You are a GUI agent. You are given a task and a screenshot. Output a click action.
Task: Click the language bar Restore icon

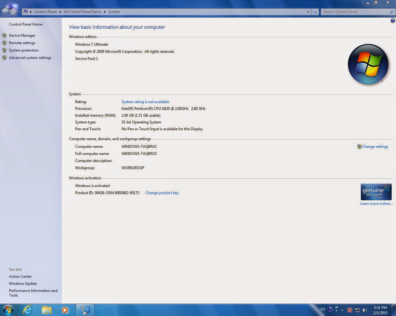point(337,308)
